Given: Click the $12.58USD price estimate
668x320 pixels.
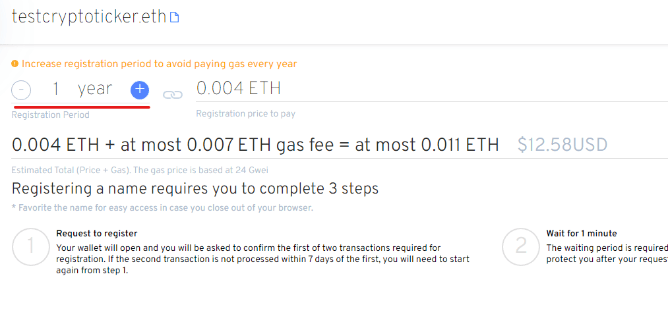Looking at the screenshot, I should pos(562,145).
